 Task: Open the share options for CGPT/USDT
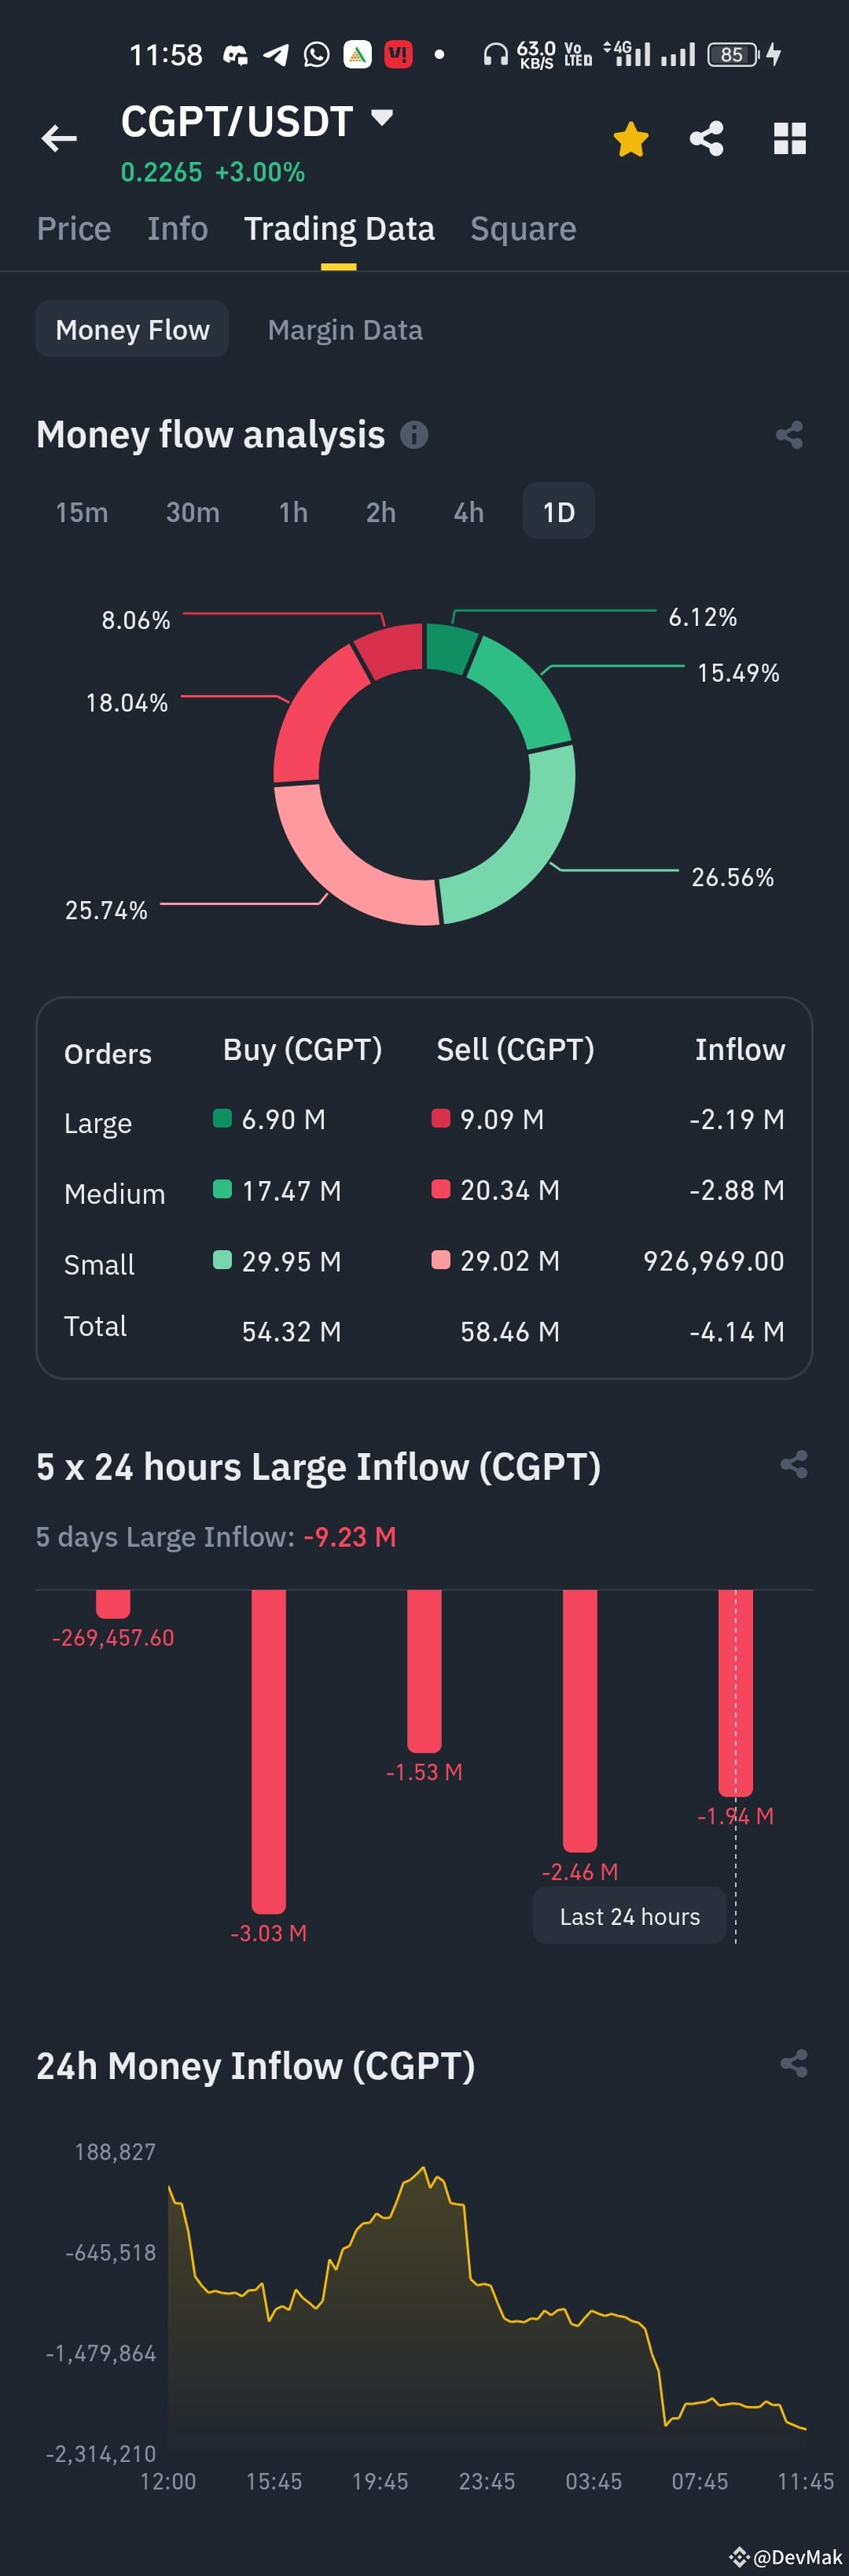click(x=709, y=139)
